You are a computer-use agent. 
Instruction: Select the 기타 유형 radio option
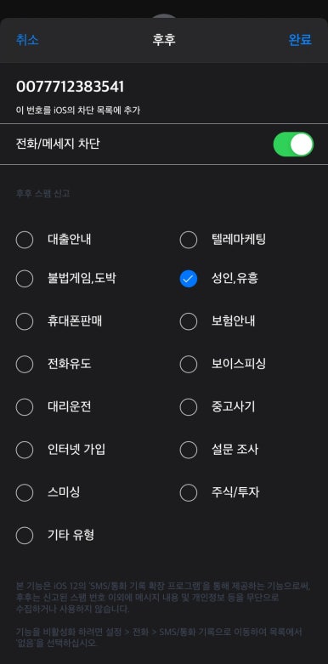pos(25,536)
